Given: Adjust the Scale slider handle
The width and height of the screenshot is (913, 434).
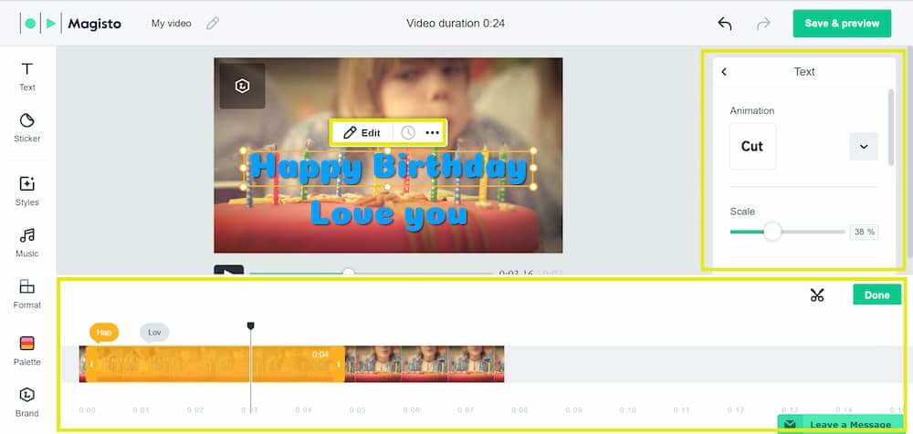Looking at the screenshot, I should coord(772,232).
